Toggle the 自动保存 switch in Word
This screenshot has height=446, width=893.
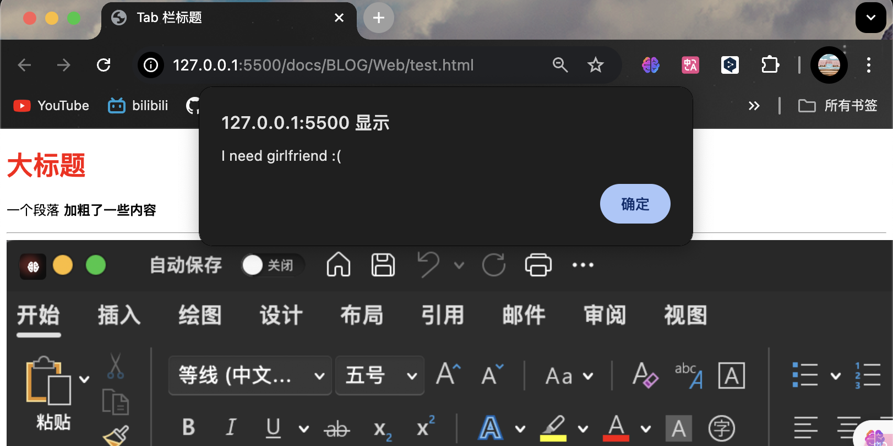coord(273,265)
